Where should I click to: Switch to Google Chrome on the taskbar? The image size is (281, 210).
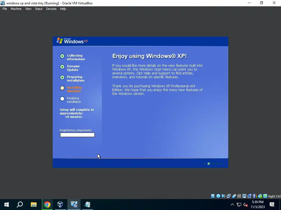(x=47, y=205)
